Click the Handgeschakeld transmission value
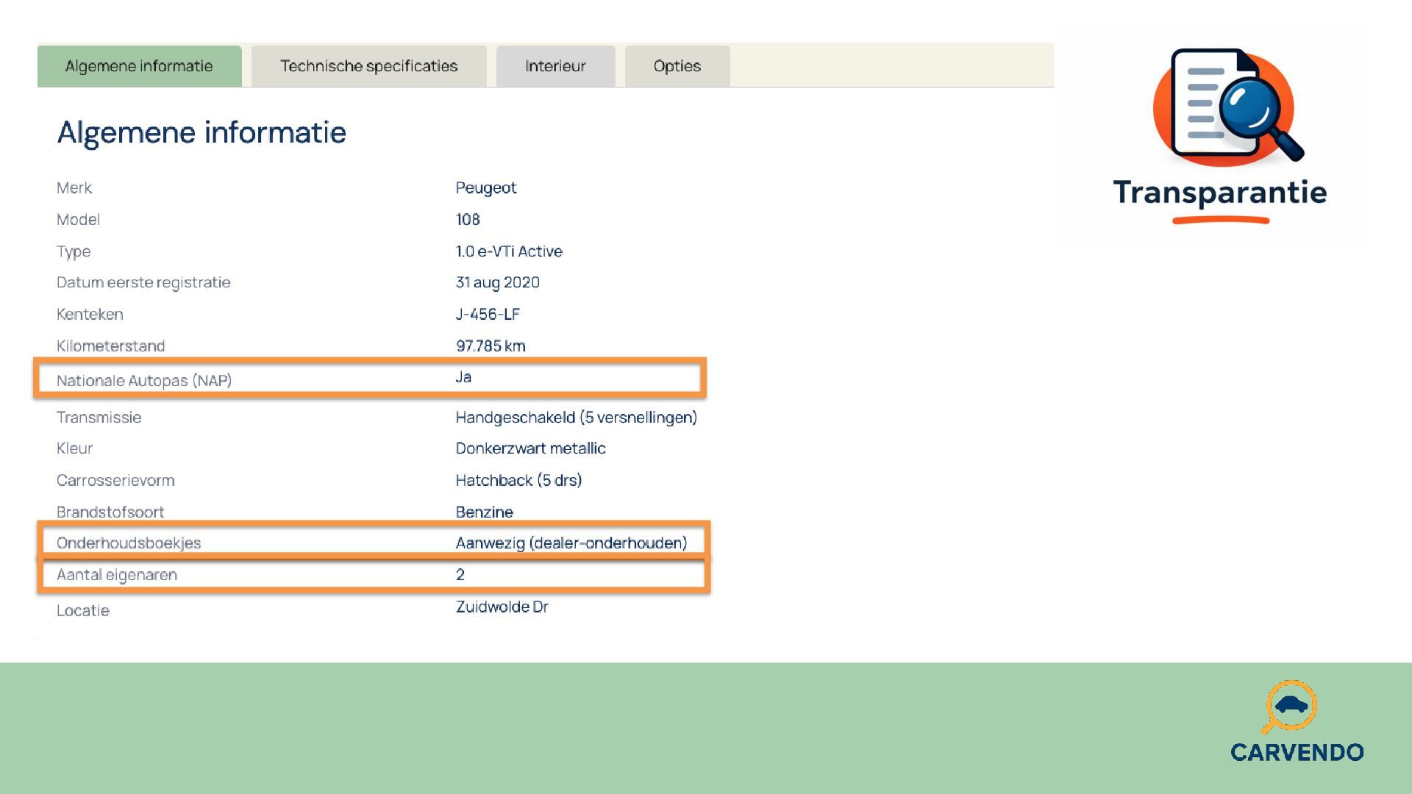Viewport: 1412px width, 794px height. pyautogui.click(x=576, y=418)
